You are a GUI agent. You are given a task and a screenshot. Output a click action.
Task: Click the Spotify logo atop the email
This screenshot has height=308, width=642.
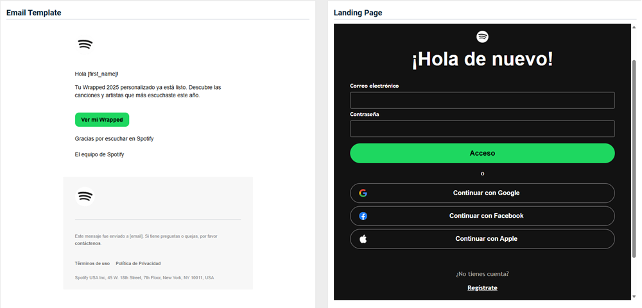click(85, 45)
